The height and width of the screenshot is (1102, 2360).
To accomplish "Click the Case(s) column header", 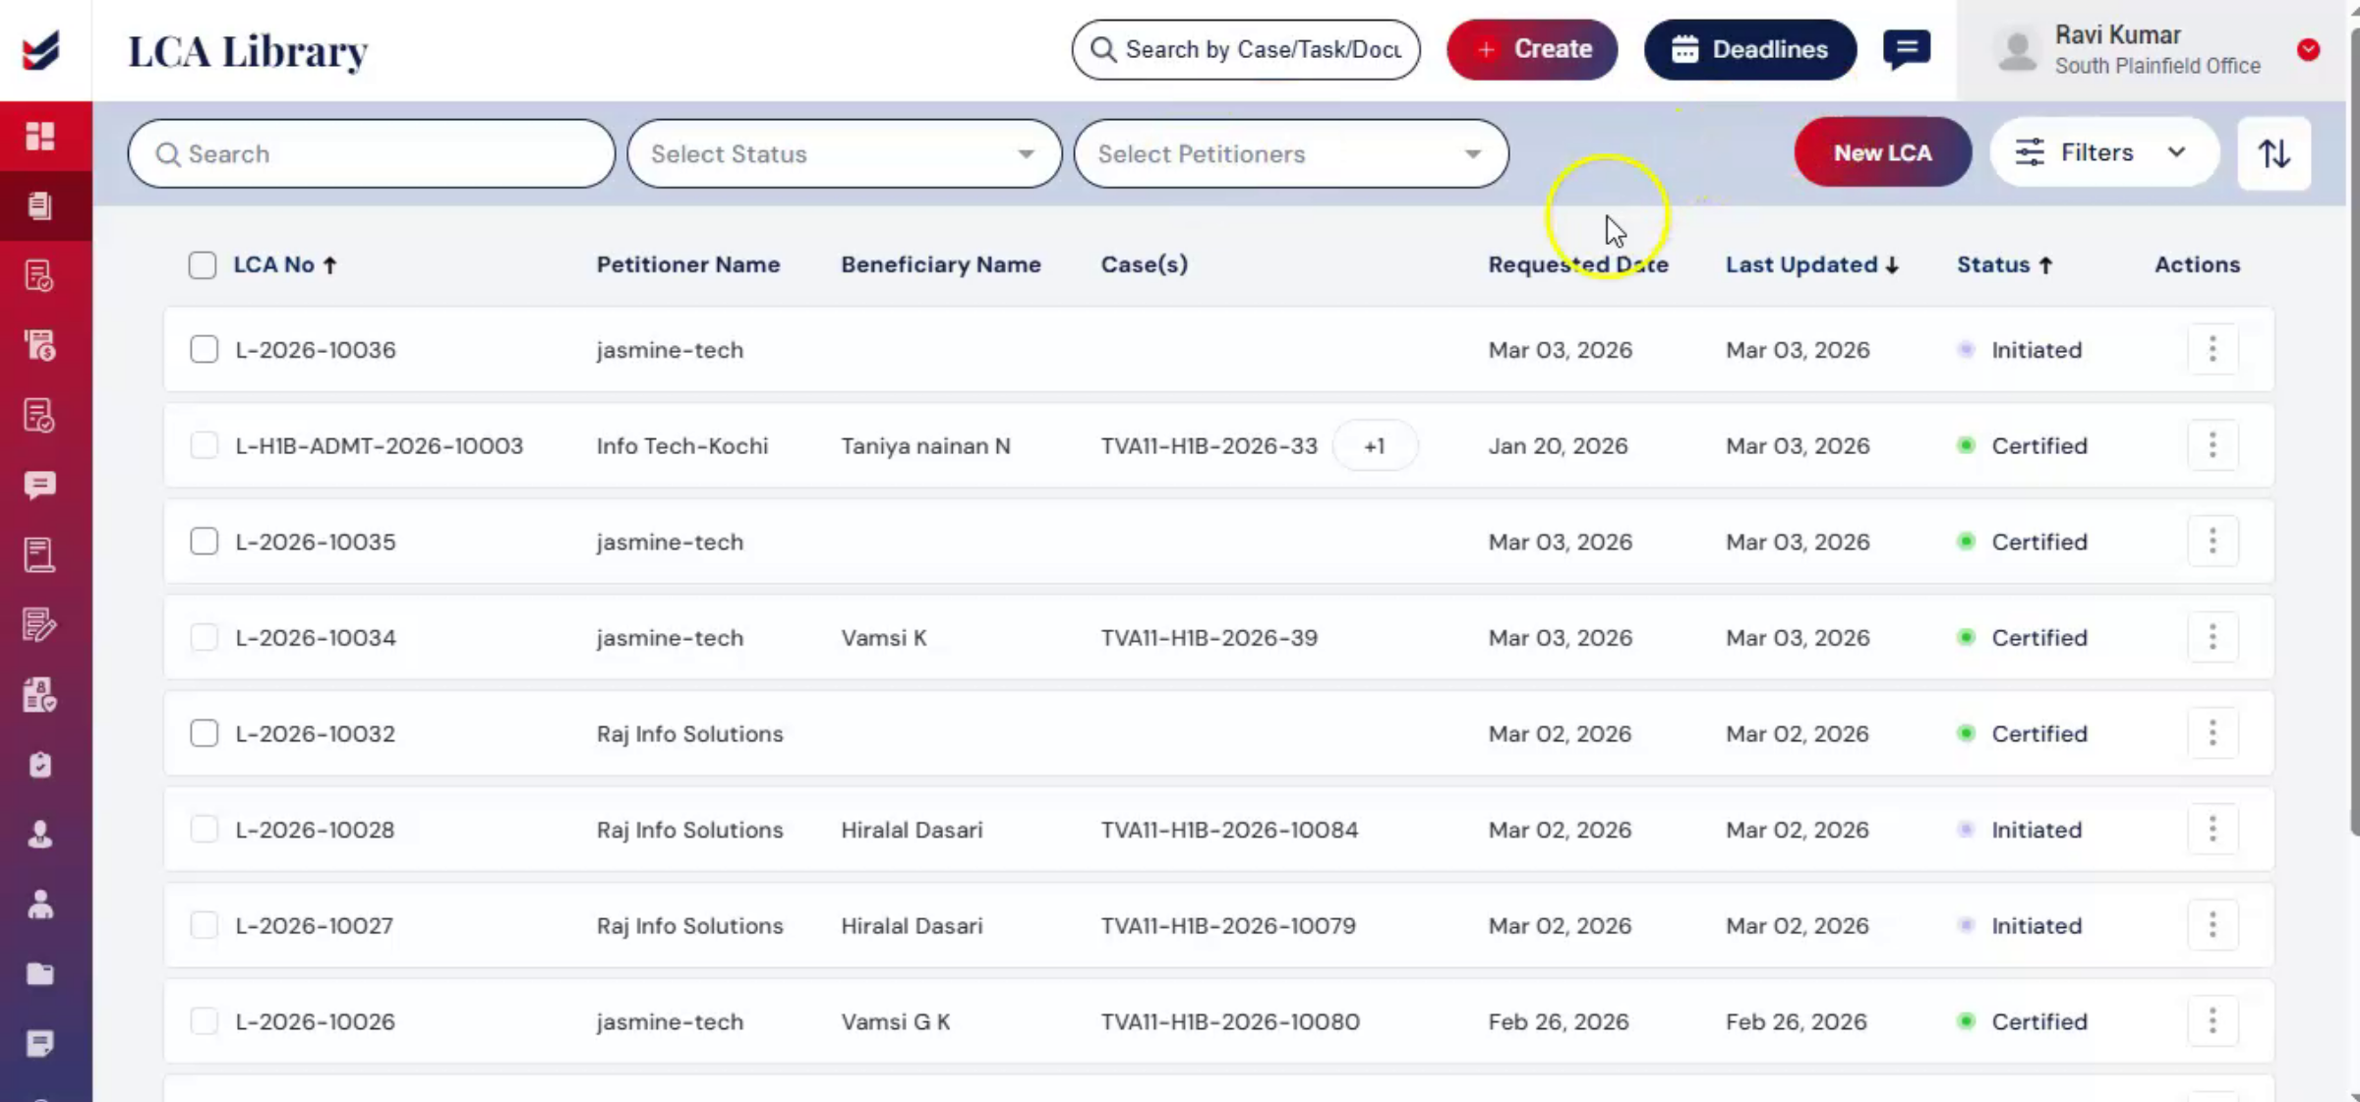I will pyautogui.click(x=1145, y=264).
